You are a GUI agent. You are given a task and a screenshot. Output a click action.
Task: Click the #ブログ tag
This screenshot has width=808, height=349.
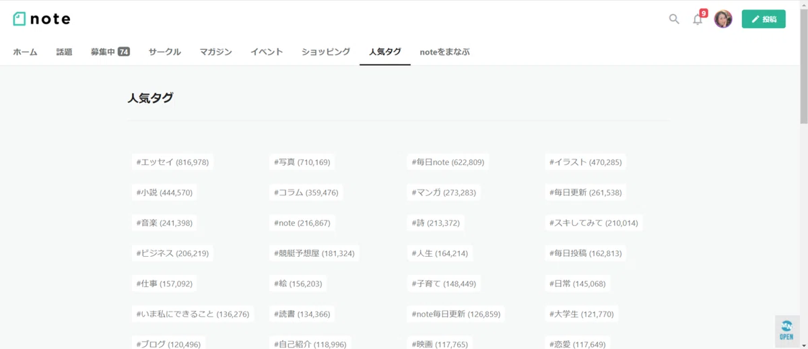(168, 344)
